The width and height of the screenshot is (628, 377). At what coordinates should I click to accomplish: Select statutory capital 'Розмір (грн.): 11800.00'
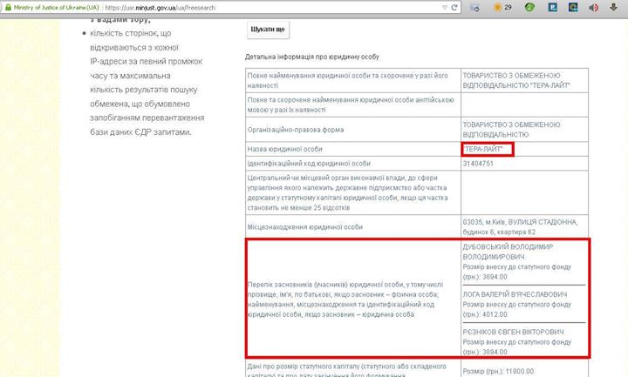coord(498,372)
